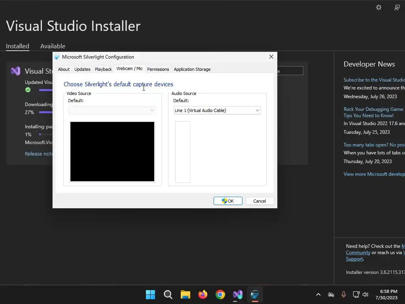Click the Silverlight taskbar icon
This screenshot has height=304, width=405.
255,294
